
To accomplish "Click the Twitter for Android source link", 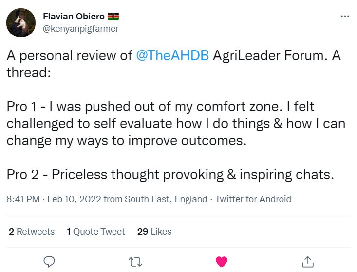I will tap(253, 199).
